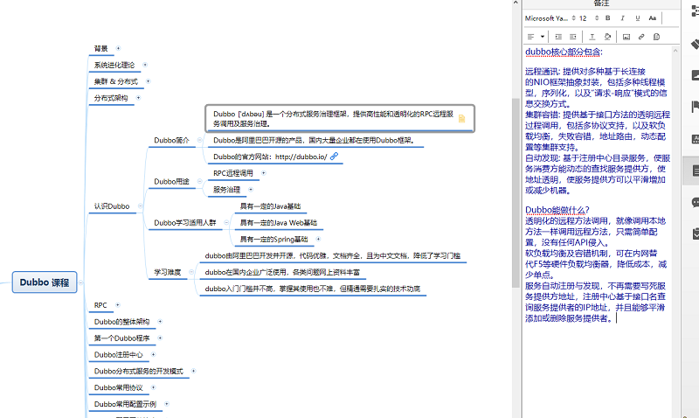Expand the Dubbo分布式服务的开发模式 topic

pos(193,371)
